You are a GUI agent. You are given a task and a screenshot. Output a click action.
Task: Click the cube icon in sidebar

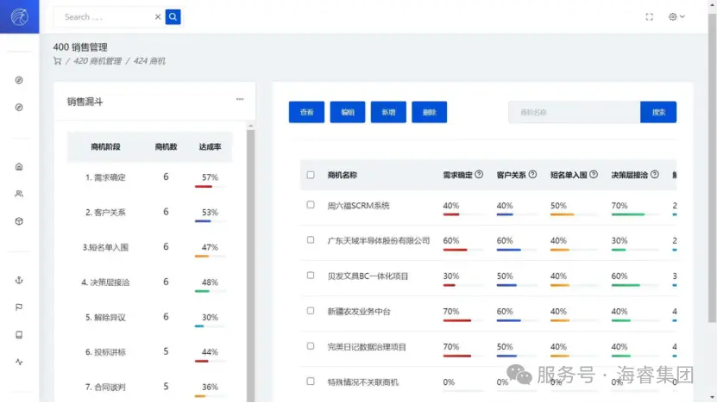19,221
